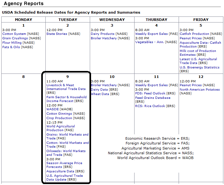Open the WASDE (WAOB) report link
This screenshot has height=185, width=224.
point(53,109)
